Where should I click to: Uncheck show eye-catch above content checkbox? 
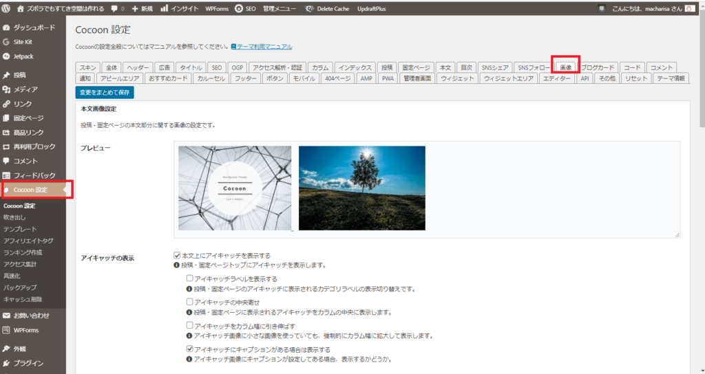(177, 255)
